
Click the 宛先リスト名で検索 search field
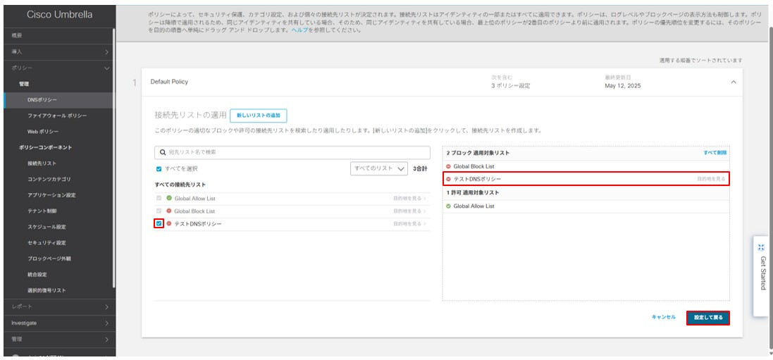pyautogui.click(x=292, y=152)
